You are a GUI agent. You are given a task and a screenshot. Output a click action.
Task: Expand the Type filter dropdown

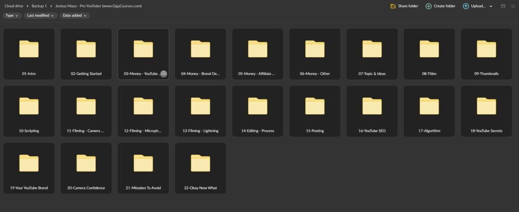(12, 16)
